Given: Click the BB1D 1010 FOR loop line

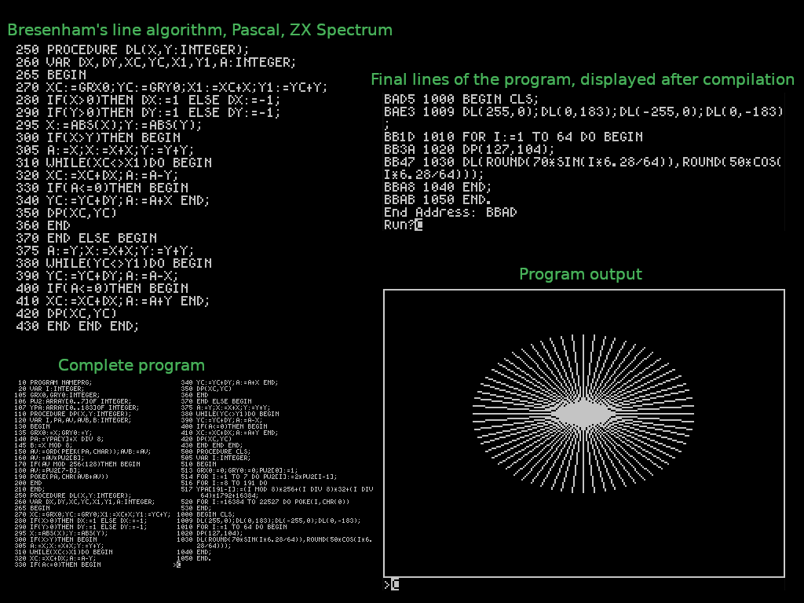Looking at the screenshot, I should tap(513, 137).
